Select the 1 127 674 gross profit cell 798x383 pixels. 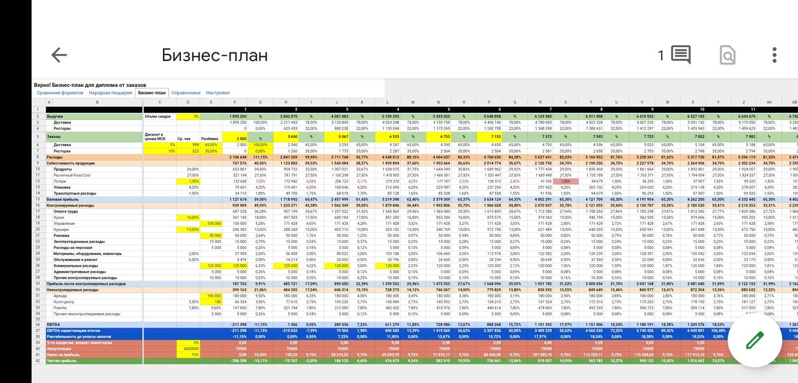[235, 198]
